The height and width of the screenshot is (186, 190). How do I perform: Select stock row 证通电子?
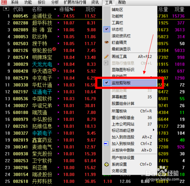pos(42,92)
